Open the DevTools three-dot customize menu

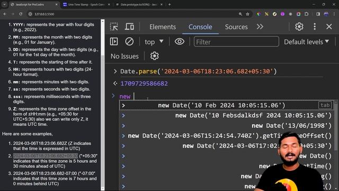pos(315,27)
